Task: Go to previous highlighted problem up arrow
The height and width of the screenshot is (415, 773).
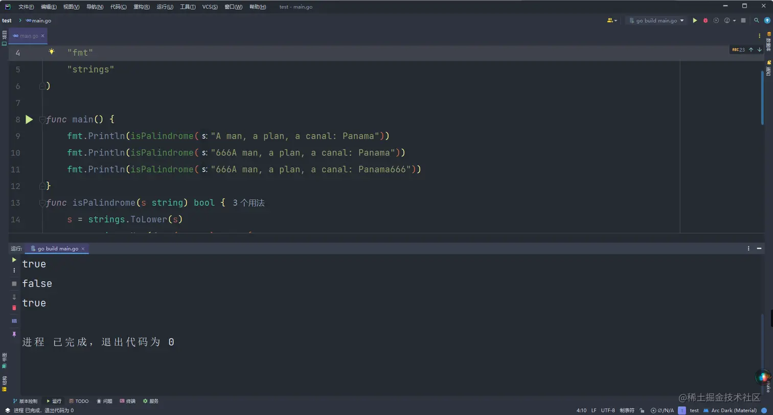Action: [751, 50]
